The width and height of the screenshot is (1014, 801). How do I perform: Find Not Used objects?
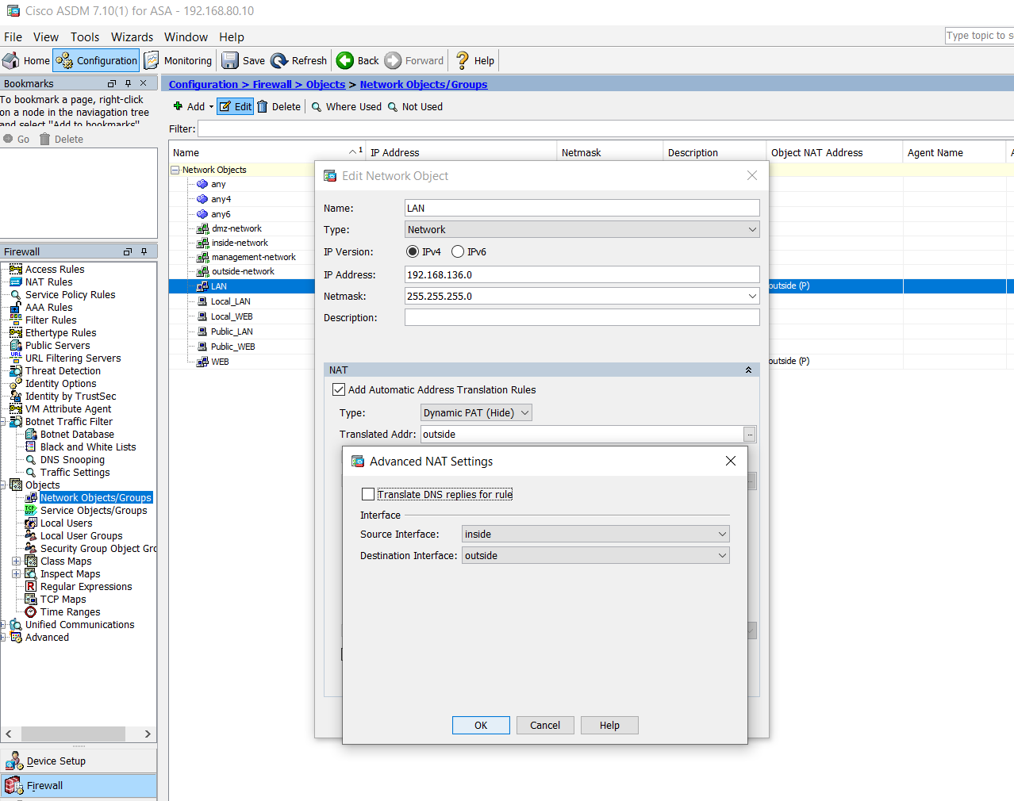[415, 107]
